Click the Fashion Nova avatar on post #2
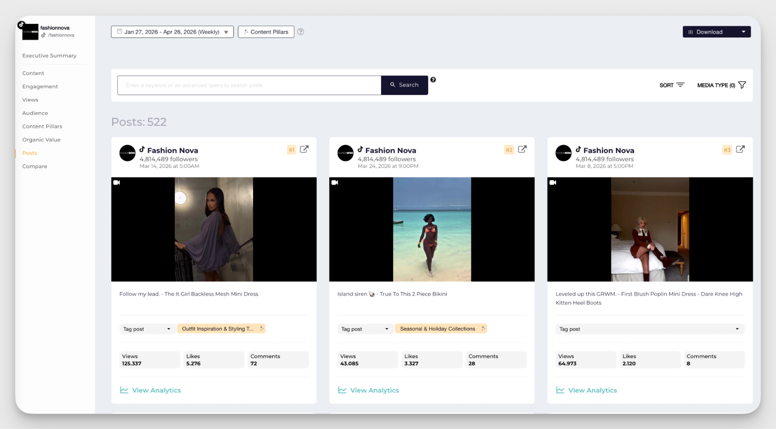The height and width of the screenshot is (429, 776). [345, 153]
